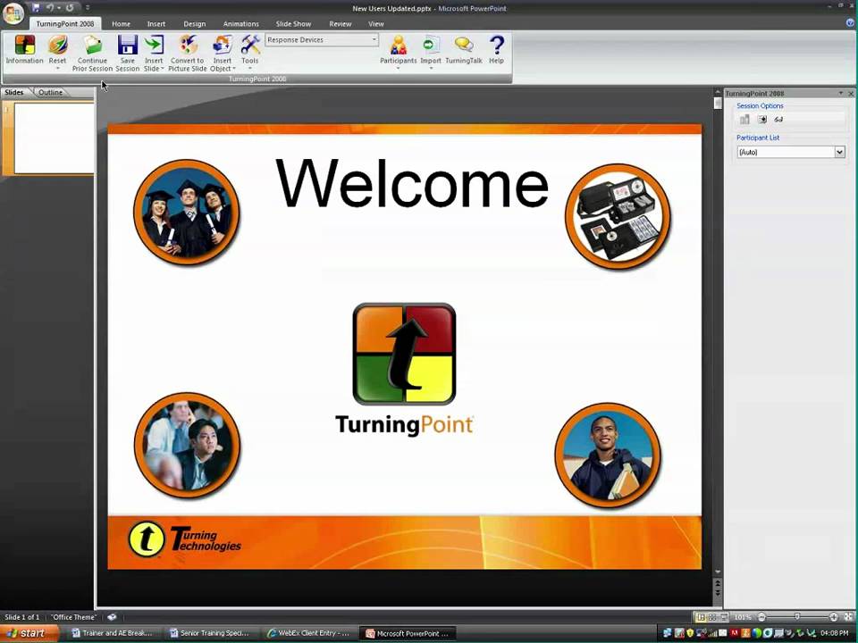Click Save in Quick Access Toolbar
The image size is (858, 643).
coord(36,8)
